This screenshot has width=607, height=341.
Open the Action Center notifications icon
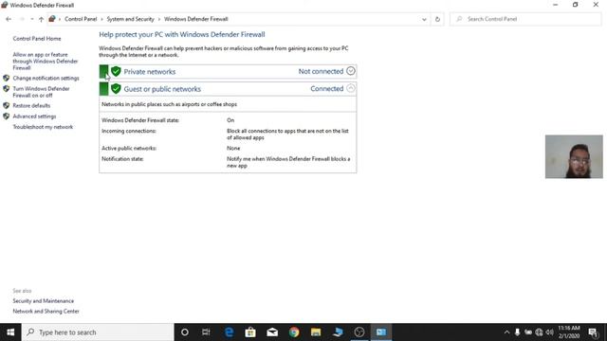click(x=593, y=332)
